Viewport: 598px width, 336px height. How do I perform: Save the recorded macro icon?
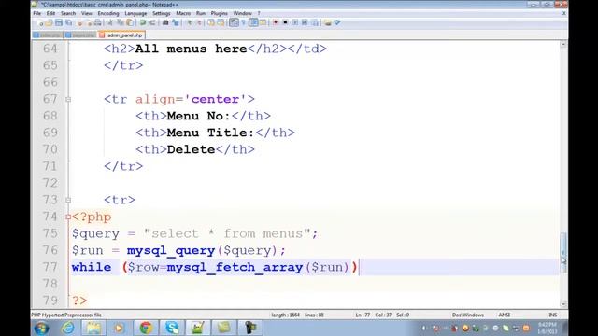(315, 22)
